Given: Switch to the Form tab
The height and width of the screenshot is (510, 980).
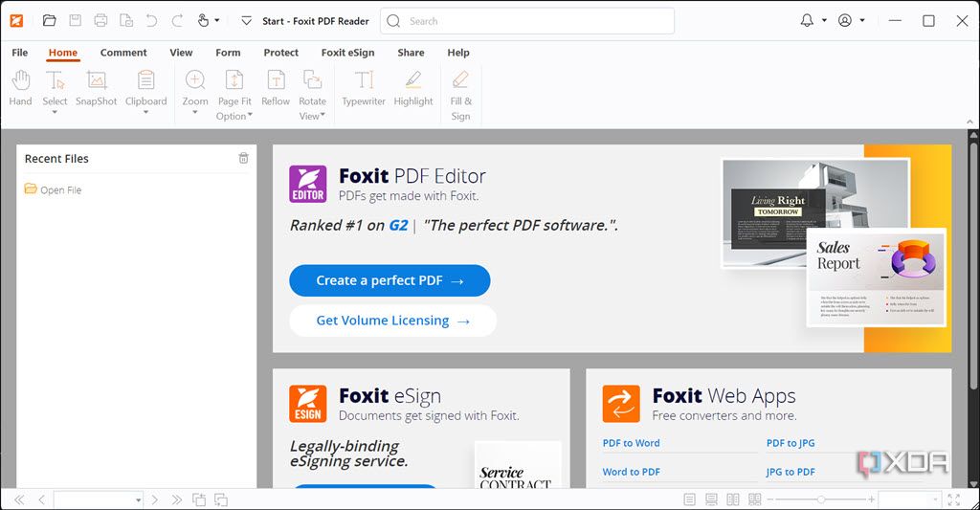Looking at the screenshot, I should click(x=228, y=53).
